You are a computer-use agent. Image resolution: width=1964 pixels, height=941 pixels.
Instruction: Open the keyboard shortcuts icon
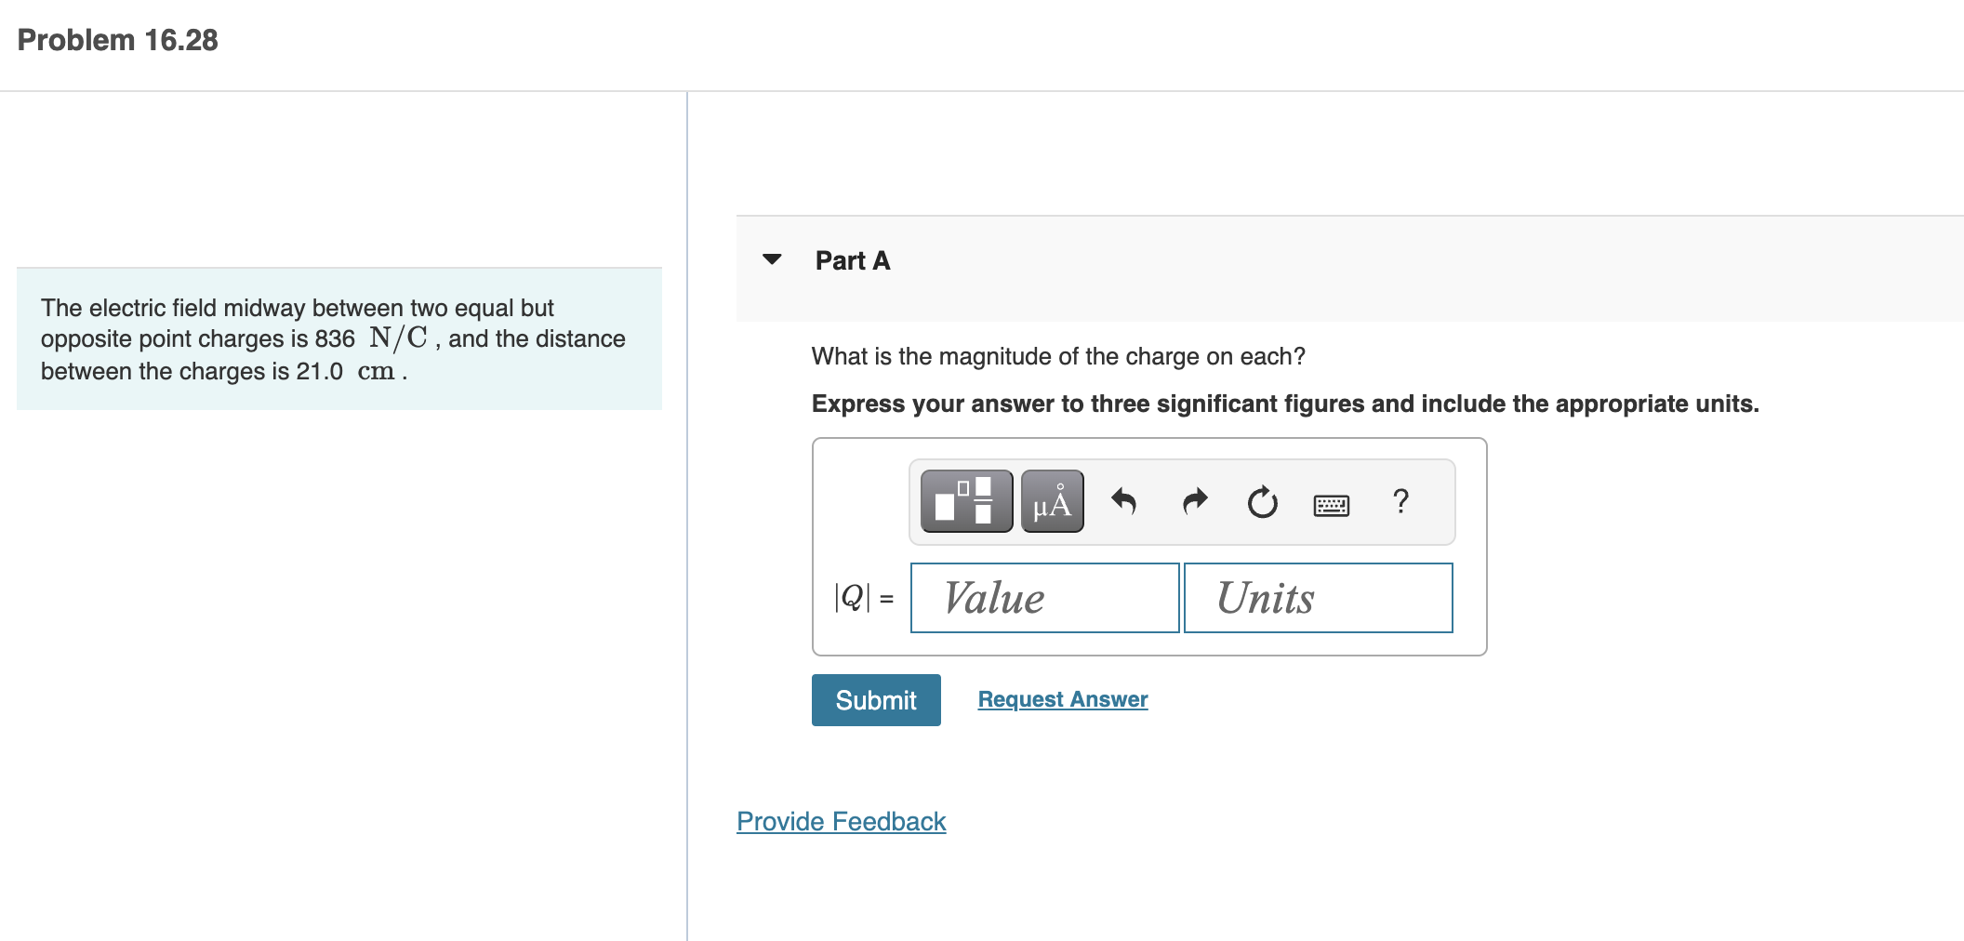1331,505
